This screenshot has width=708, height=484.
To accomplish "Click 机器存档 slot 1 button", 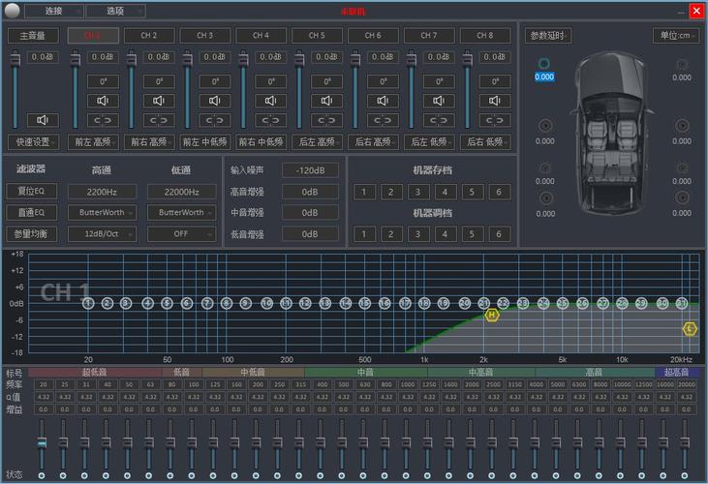I will (x=364, y=192).
